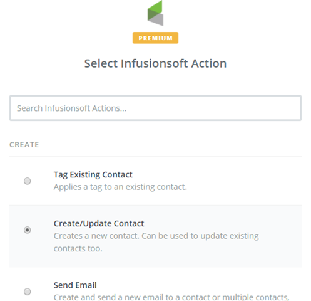Image resolution: width=311 pixels, height=301 pixels.
Task: Select the Create/Update Contact radio button
Action: point(28,230)
